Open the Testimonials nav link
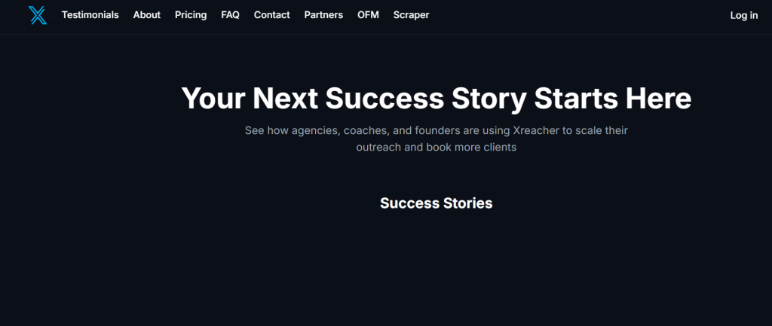Image resolution: width=772 pixels, height=326 pixels. coord(90,15)
